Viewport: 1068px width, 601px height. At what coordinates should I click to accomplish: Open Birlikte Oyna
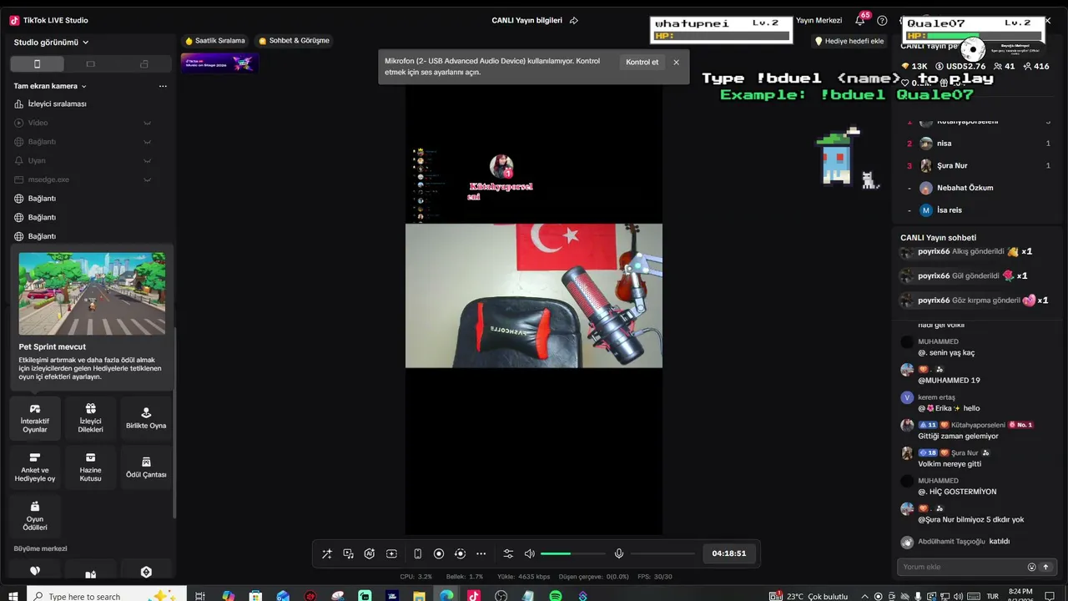tap(146, 418)
